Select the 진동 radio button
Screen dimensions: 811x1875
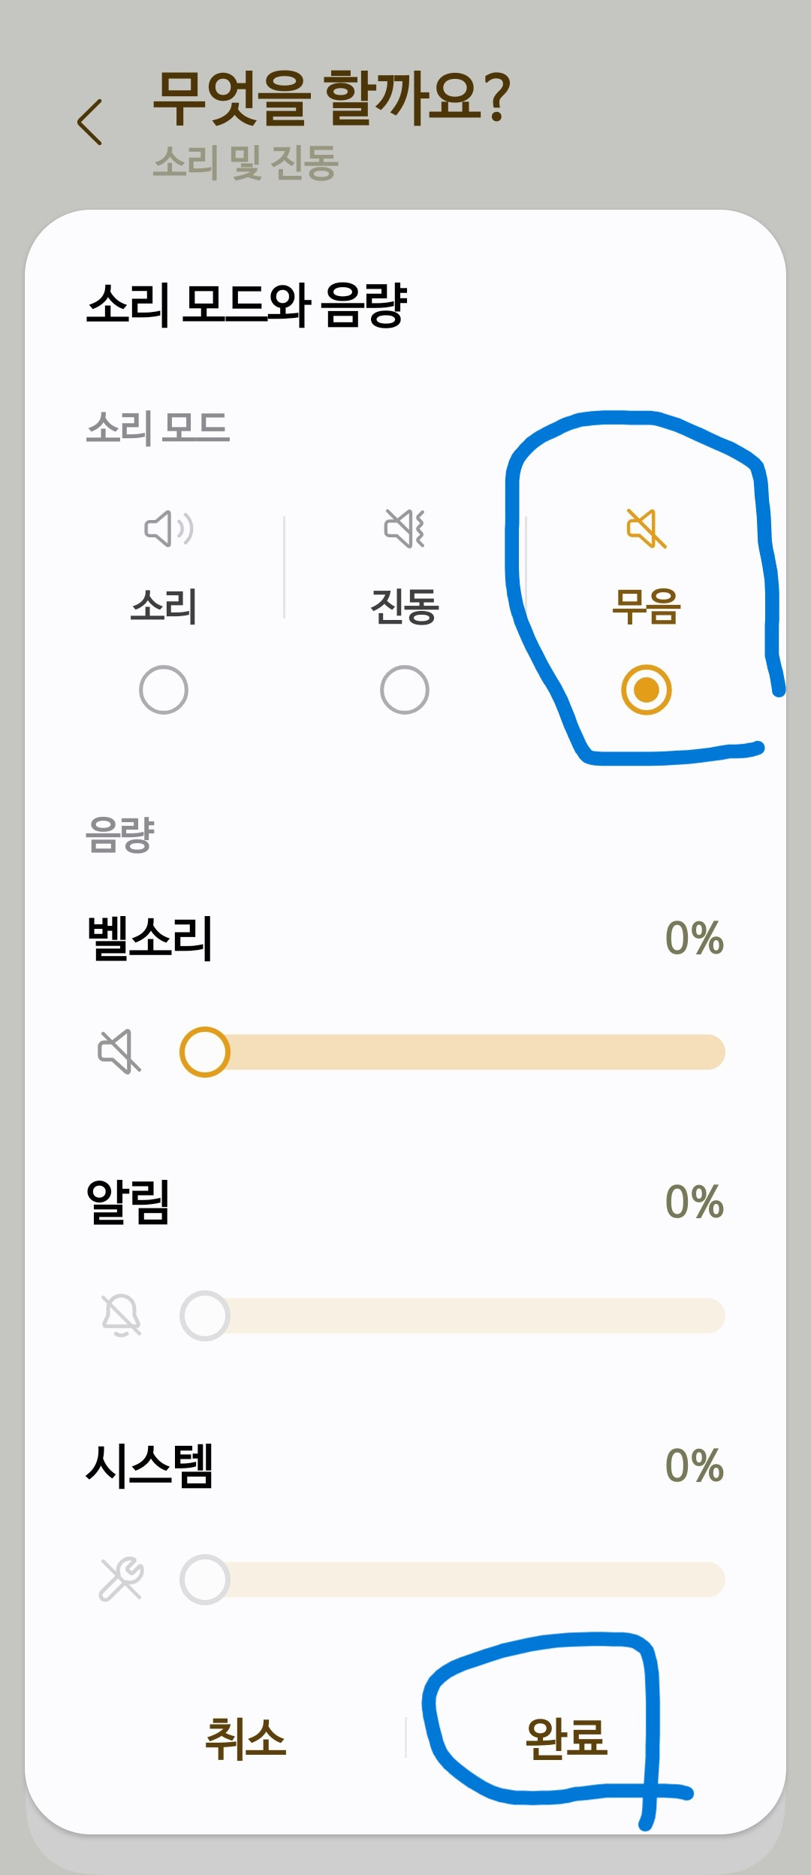[405, 689]
